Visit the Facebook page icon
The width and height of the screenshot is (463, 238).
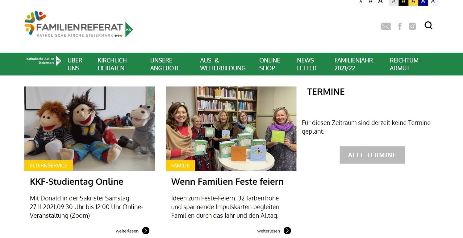400,26
